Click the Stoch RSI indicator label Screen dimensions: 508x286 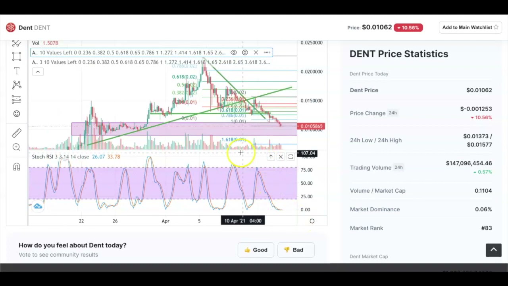tap(60, 157)
